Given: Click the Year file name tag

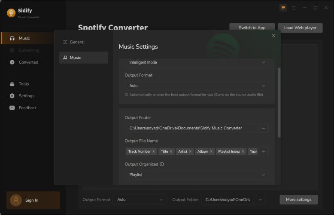Looking at the screenshot, I should tap(253, 151).
